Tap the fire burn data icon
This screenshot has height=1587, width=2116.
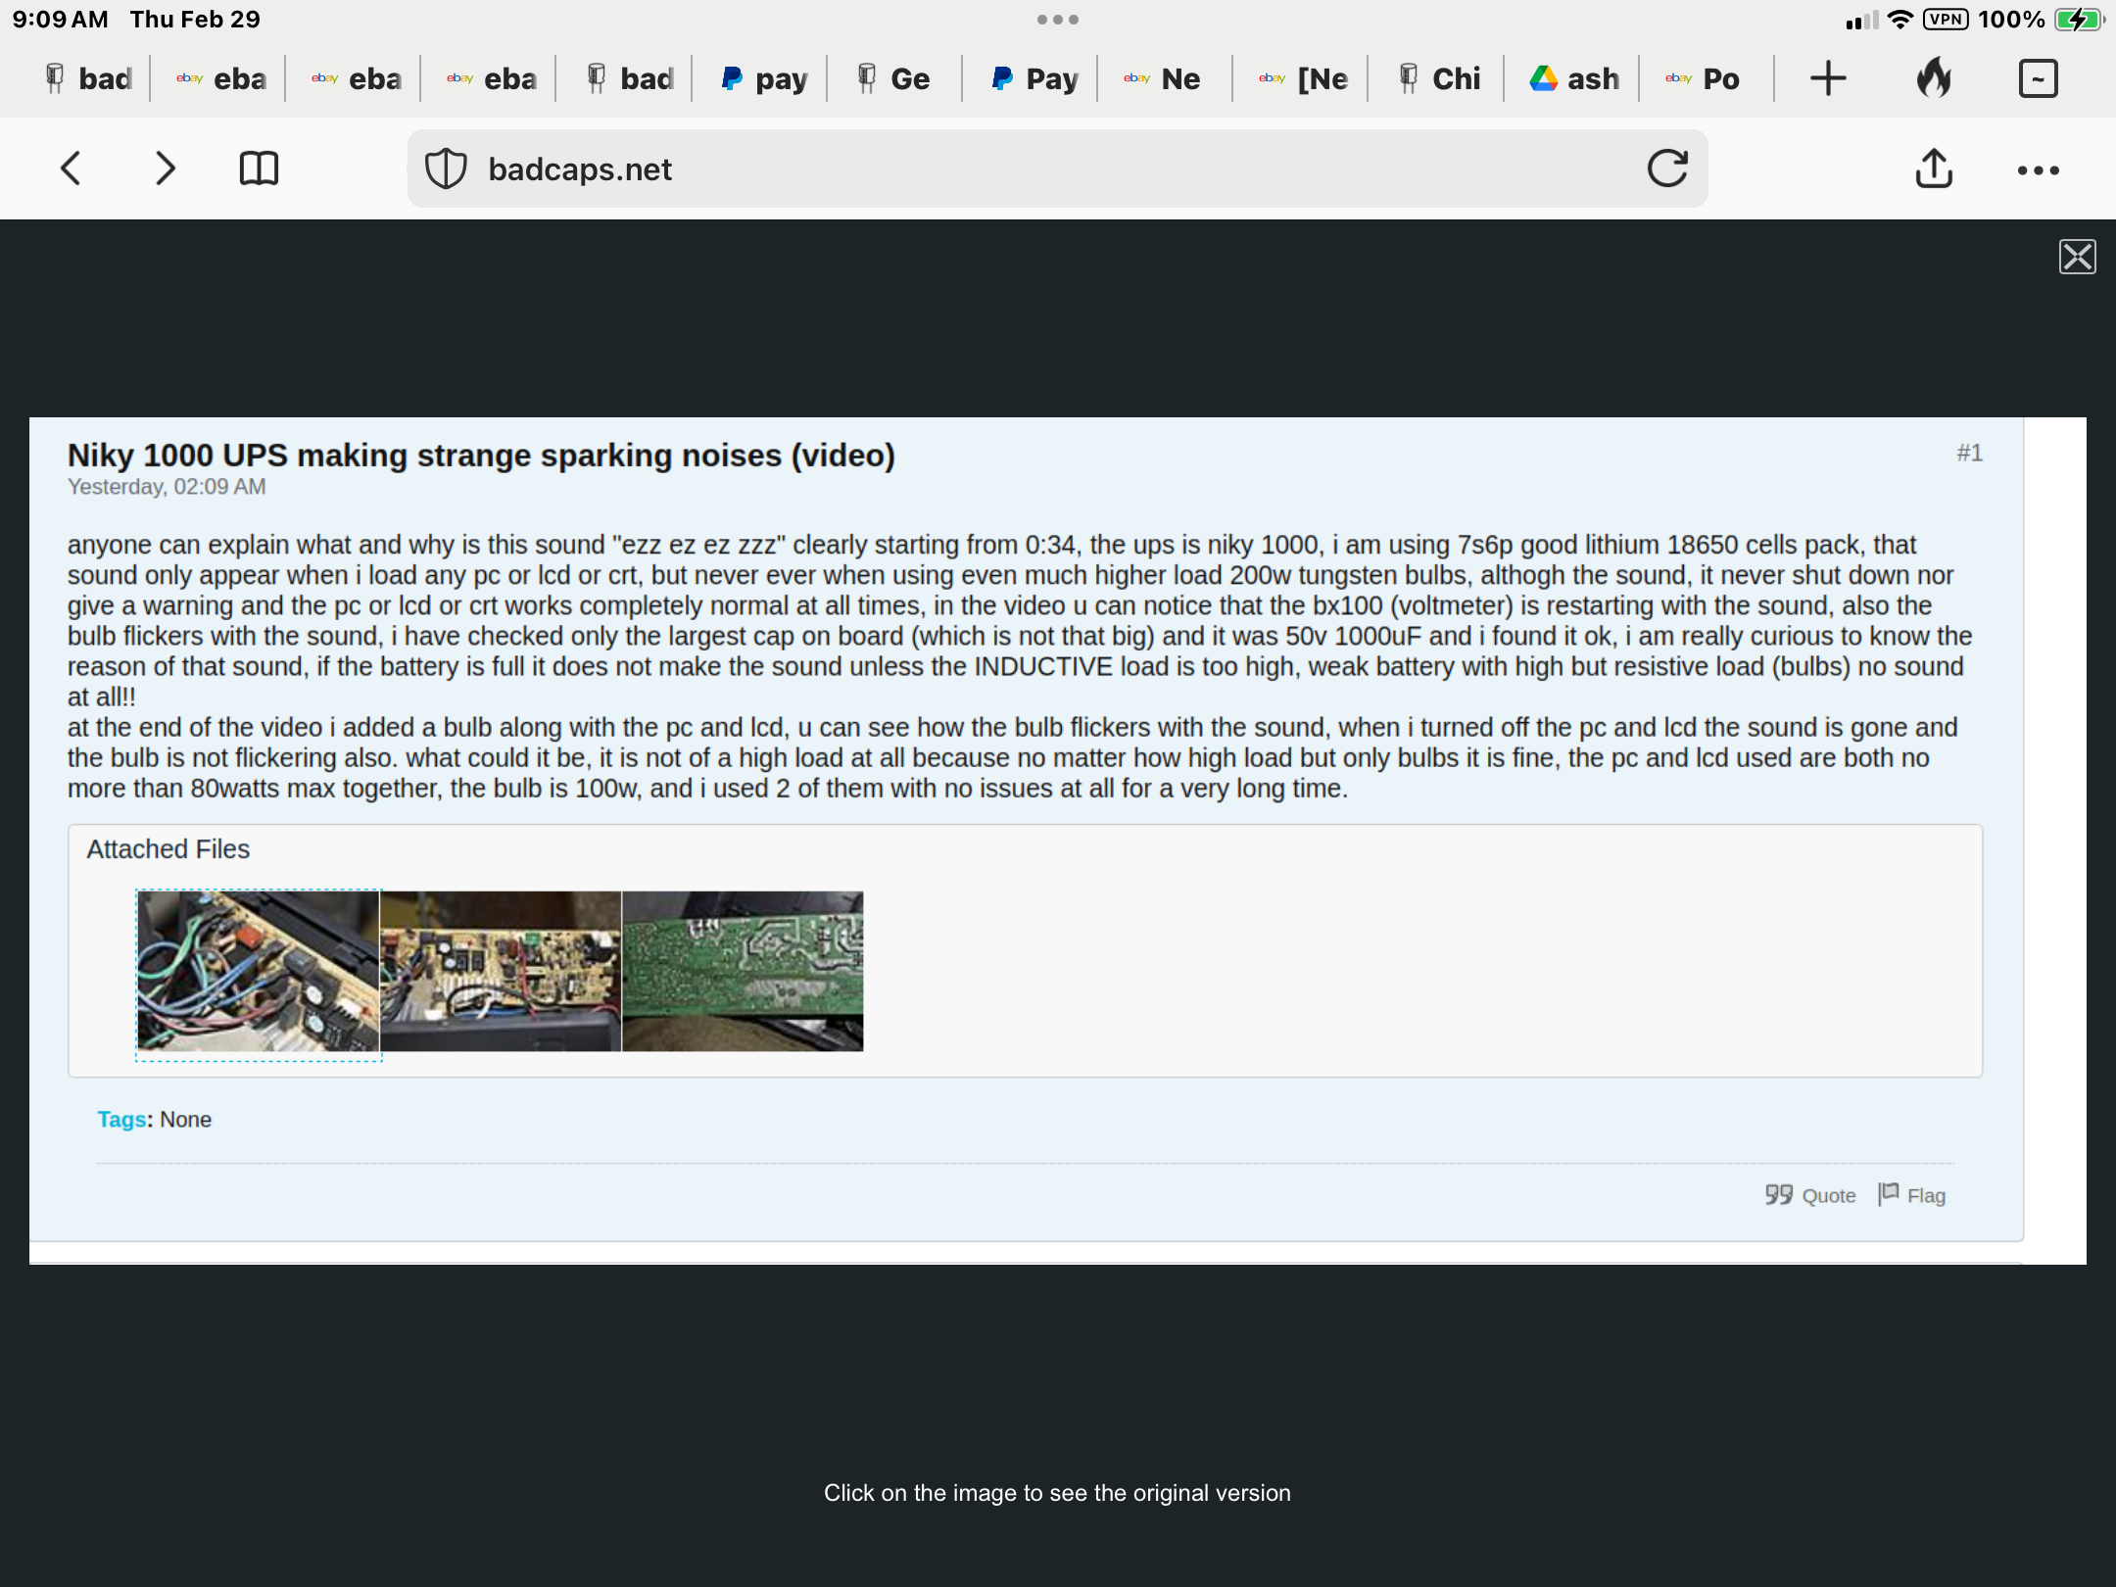click(1934, 78)
